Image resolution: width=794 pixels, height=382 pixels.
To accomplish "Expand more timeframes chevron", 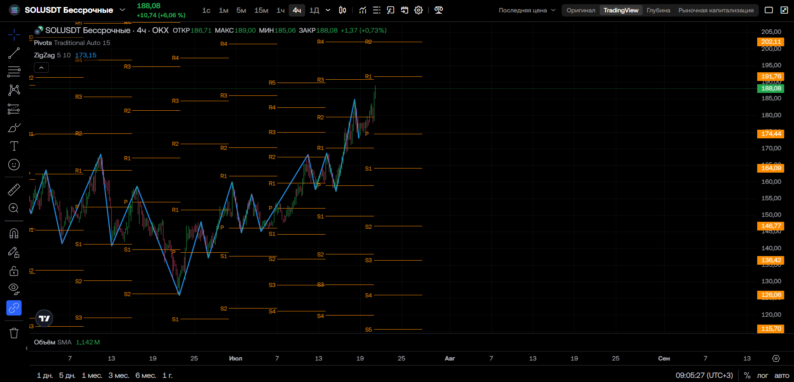I will tap(328, 10).
